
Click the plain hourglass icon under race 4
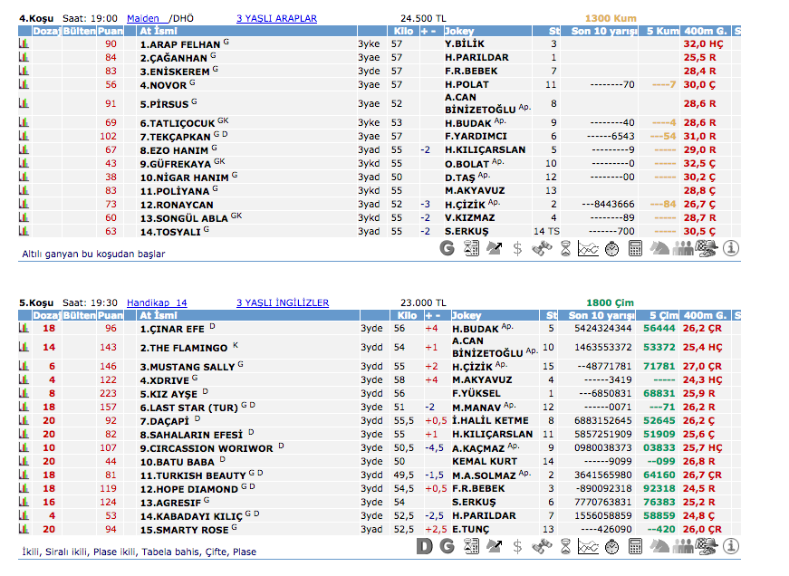click(564, 247)
